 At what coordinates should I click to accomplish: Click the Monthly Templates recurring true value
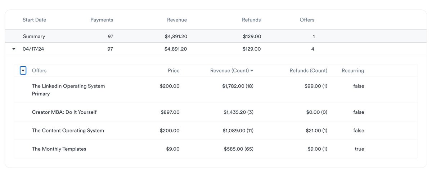359,149
